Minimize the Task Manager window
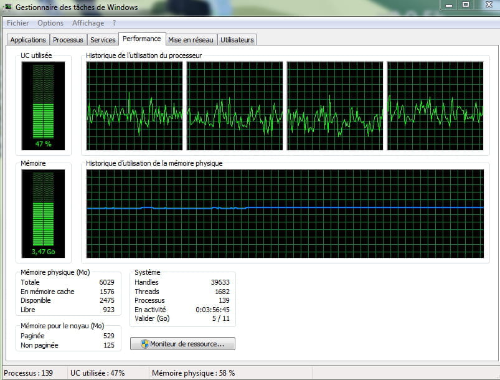 click(x=449, y=5)
